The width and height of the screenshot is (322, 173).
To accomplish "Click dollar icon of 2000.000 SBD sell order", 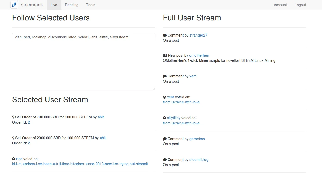I will pyautogui.click(x=13, y=138).
